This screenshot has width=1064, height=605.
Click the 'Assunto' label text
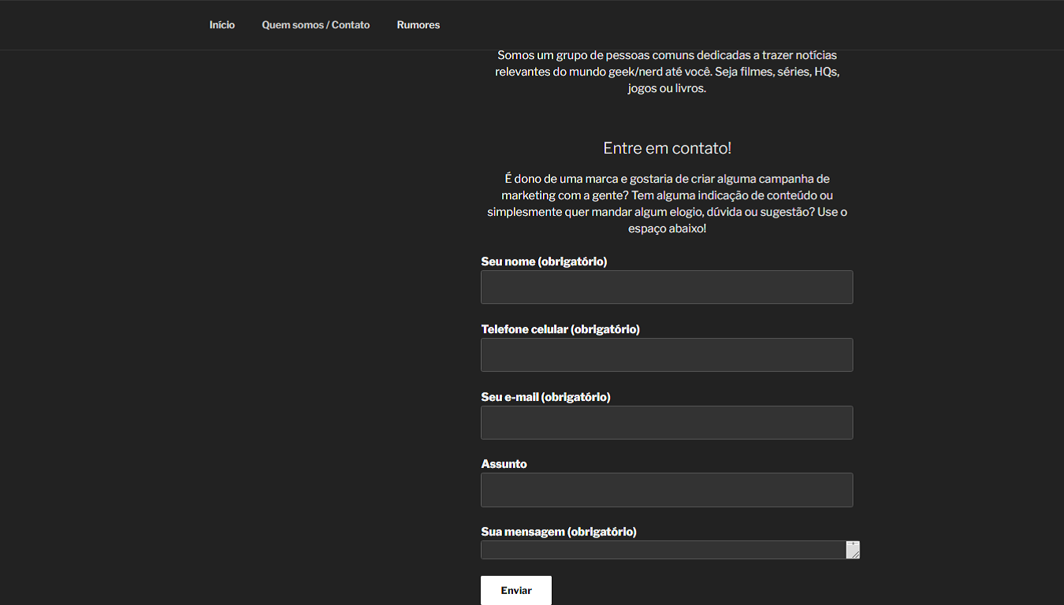pyautogui.click(x=504, y=464)
